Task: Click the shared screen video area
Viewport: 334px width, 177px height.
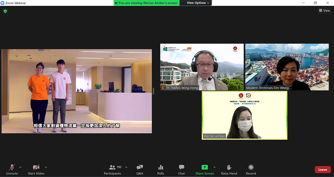Action: pos(77,91)
